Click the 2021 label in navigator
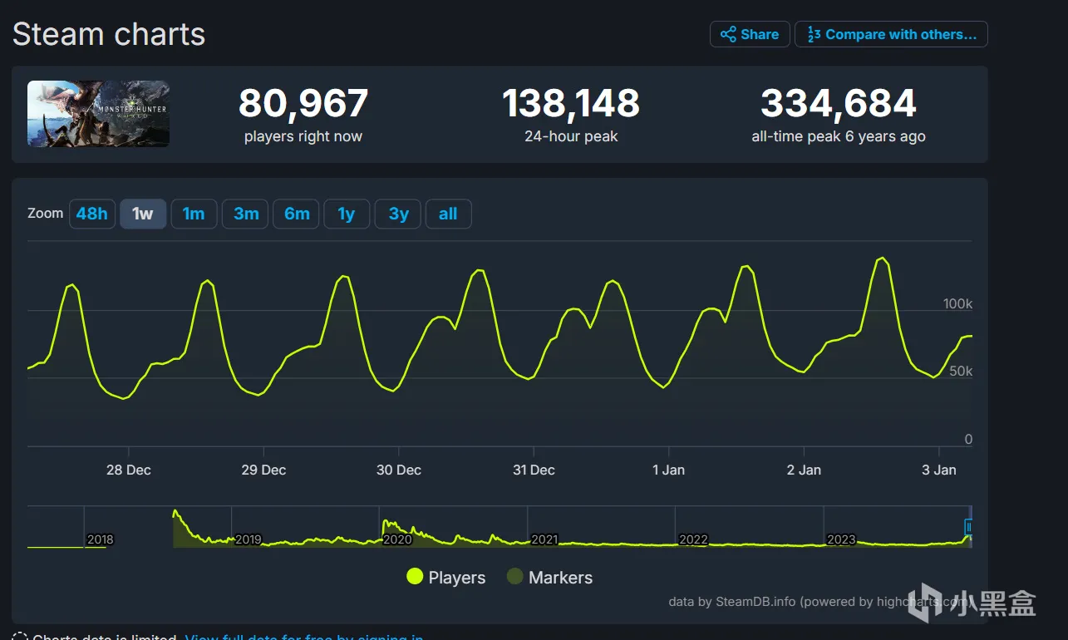 pos(544,539)
